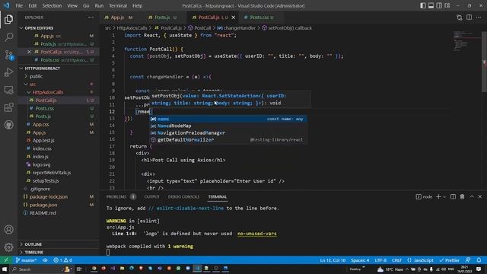Split the terminal panel

click(x=454, y=196)
